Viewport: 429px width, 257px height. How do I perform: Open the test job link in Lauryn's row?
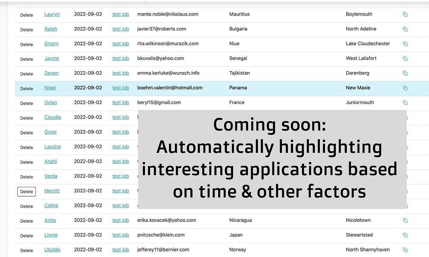pos(121,14)
